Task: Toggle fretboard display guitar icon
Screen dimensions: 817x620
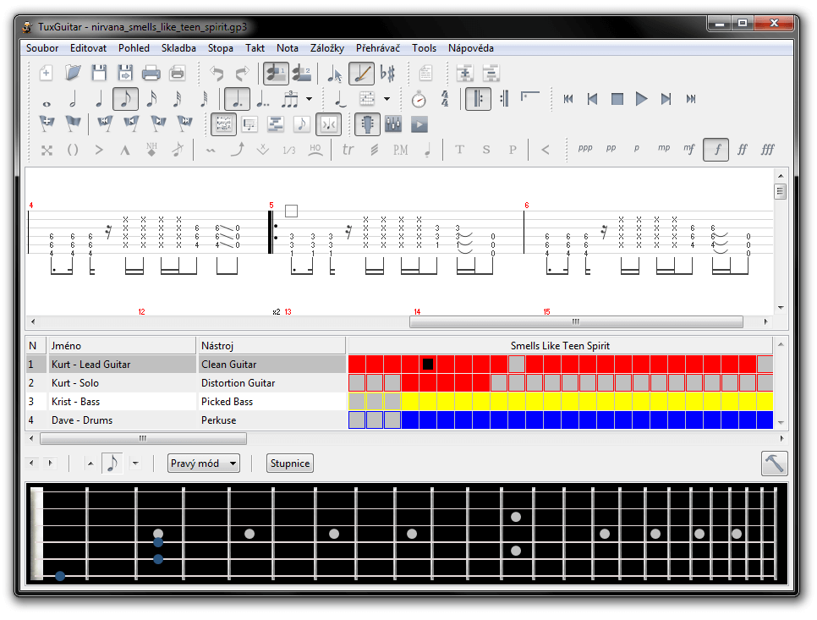Action: coord(367,124)
